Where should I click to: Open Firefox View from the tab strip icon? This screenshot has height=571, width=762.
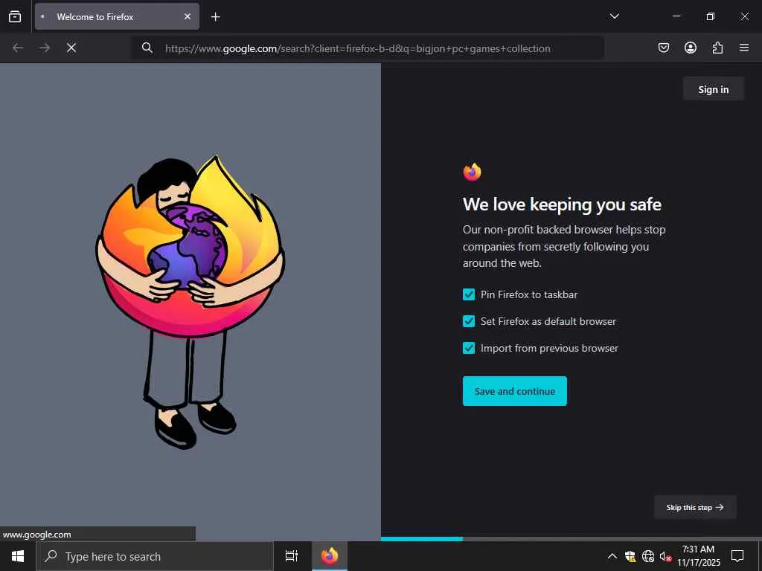(x=15, y=16)
